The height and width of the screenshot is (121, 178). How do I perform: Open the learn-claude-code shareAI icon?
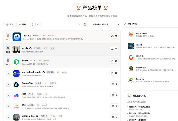[16, 73]
